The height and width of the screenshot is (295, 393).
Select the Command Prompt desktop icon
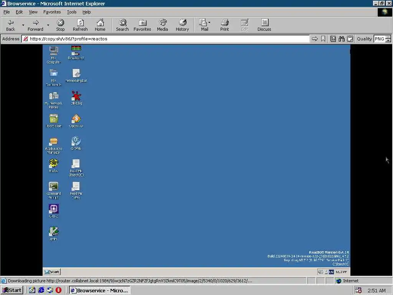pyautogui.click(x=53, y=191)
